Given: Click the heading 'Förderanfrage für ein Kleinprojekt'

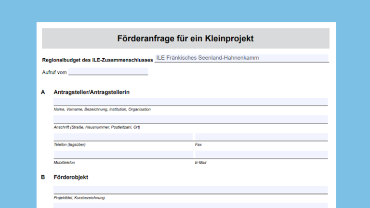Looking at the screenshot, I should 185,39.
